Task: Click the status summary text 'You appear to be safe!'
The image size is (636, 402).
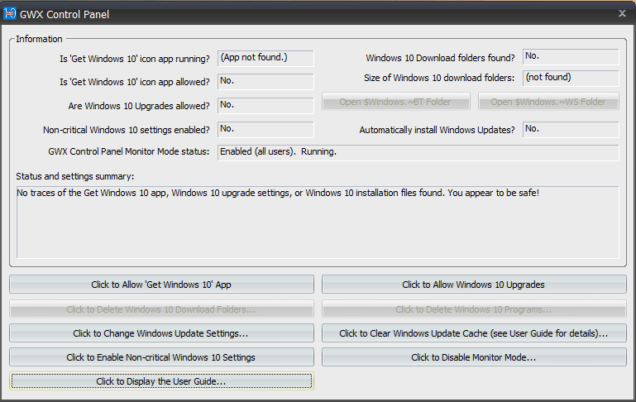Action: click(x=493, y=193)
